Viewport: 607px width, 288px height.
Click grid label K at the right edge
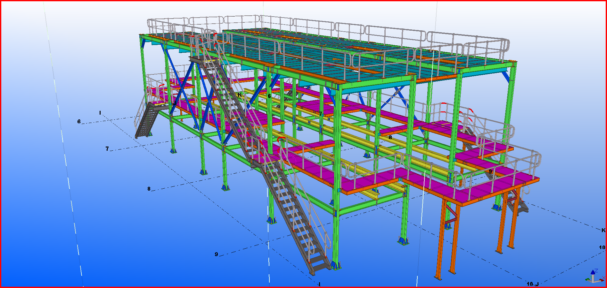(x=603, y=230)
